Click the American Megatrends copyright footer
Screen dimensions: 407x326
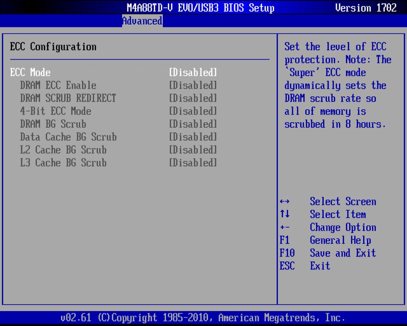[203, 317]
